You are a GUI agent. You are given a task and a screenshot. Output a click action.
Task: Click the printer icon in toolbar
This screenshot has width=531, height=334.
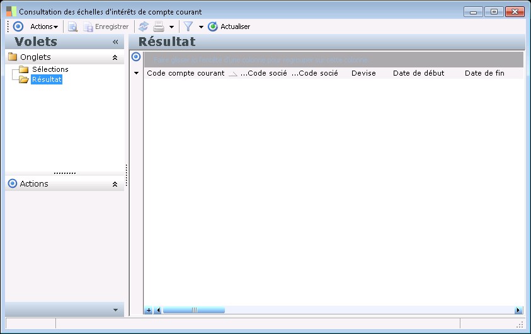(x=159, y=26)
